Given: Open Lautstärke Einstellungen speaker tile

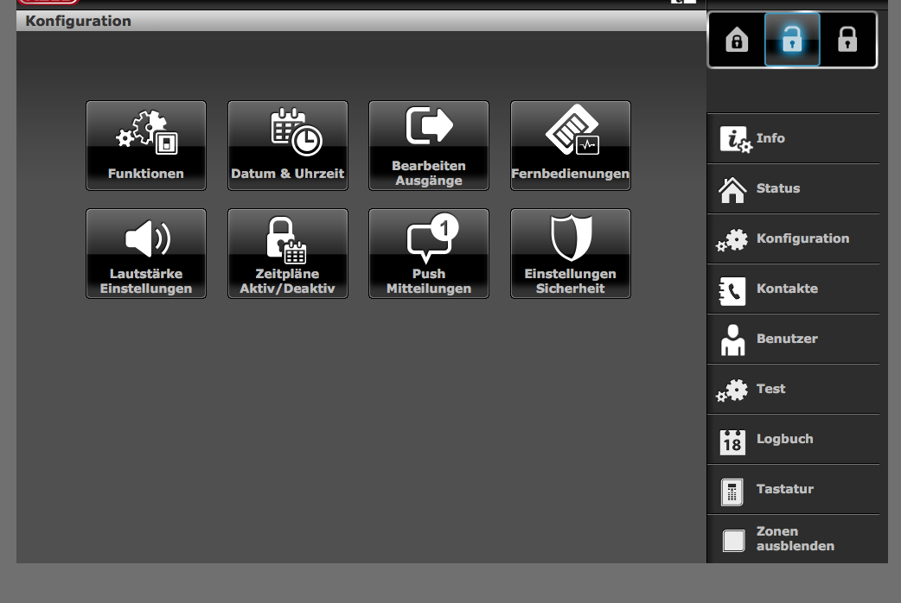Looking at the screenshot, I should point(146,253).
